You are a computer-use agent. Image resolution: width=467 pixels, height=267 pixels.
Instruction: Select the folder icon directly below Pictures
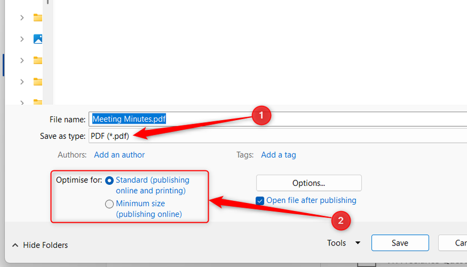pyautogui.click(x=38, y=60)
